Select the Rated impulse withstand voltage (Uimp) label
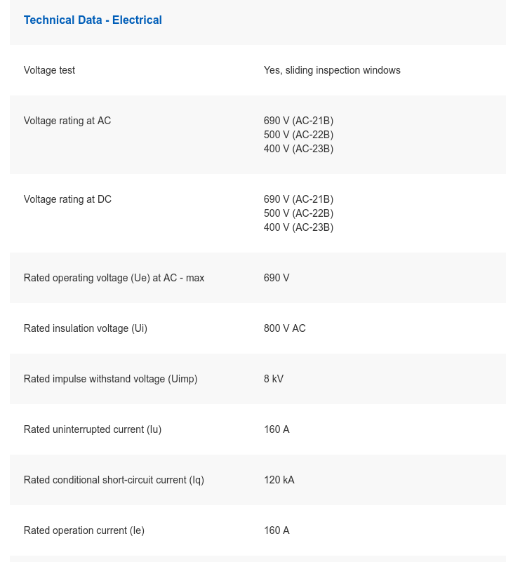The height and width of the screenshot is (562, 506). [110, 379]
